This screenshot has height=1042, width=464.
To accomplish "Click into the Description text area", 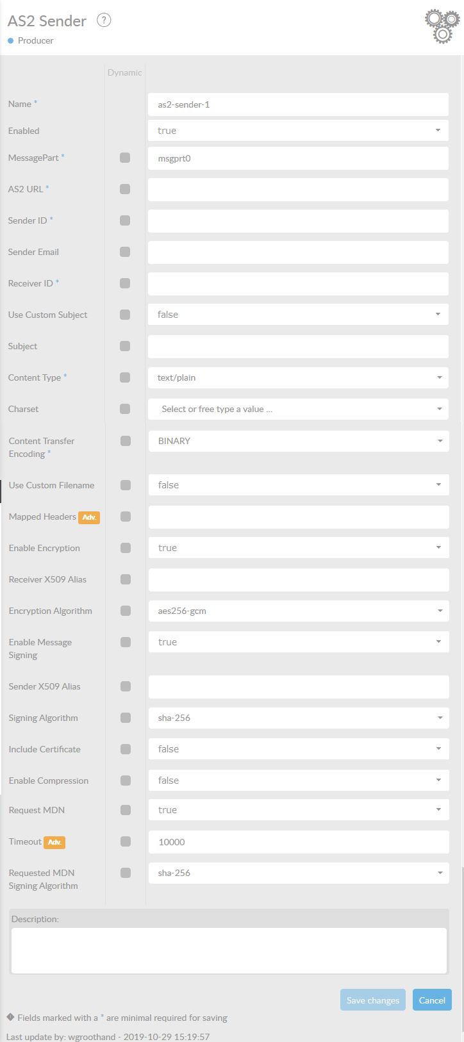I will pyautogui.click(x=229, y=950).
